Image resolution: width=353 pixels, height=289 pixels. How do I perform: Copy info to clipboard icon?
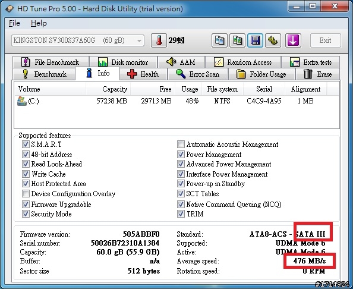tap(219, 40)
